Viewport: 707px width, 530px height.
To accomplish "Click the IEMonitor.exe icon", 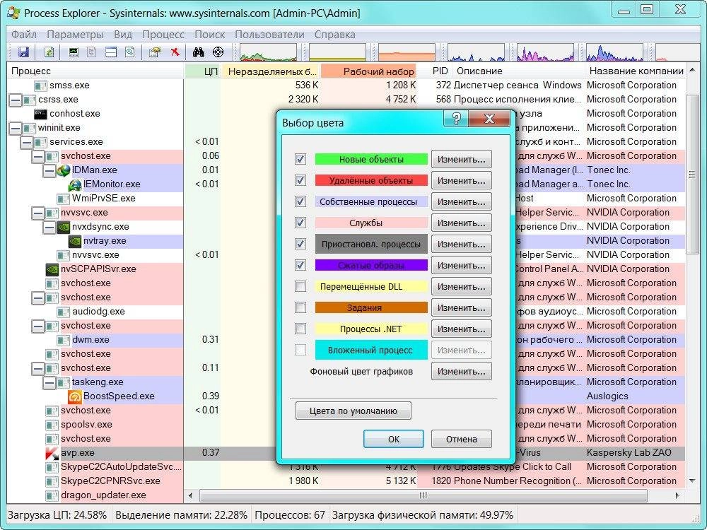I will click(75, 184).
